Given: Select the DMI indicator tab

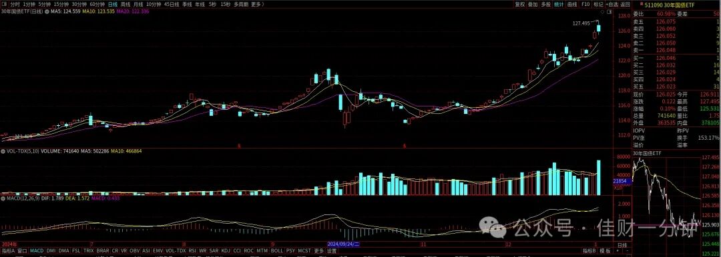Looking at the screenshot, I should pyautogui.click(x=51, y=250).
